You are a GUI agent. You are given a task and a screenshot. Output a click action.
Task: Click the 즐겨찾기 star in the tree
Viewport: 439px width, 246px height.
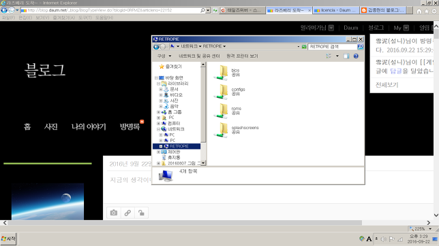[x=162, y=67]
